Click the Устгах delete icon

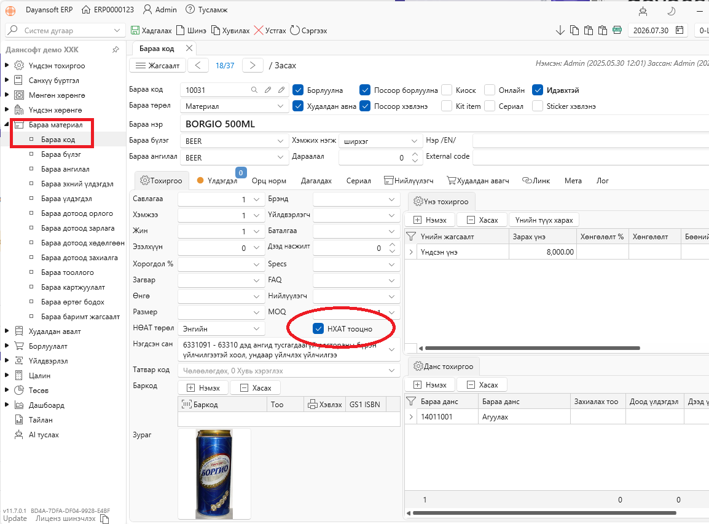pyautogui.click(x=259, y=30)
